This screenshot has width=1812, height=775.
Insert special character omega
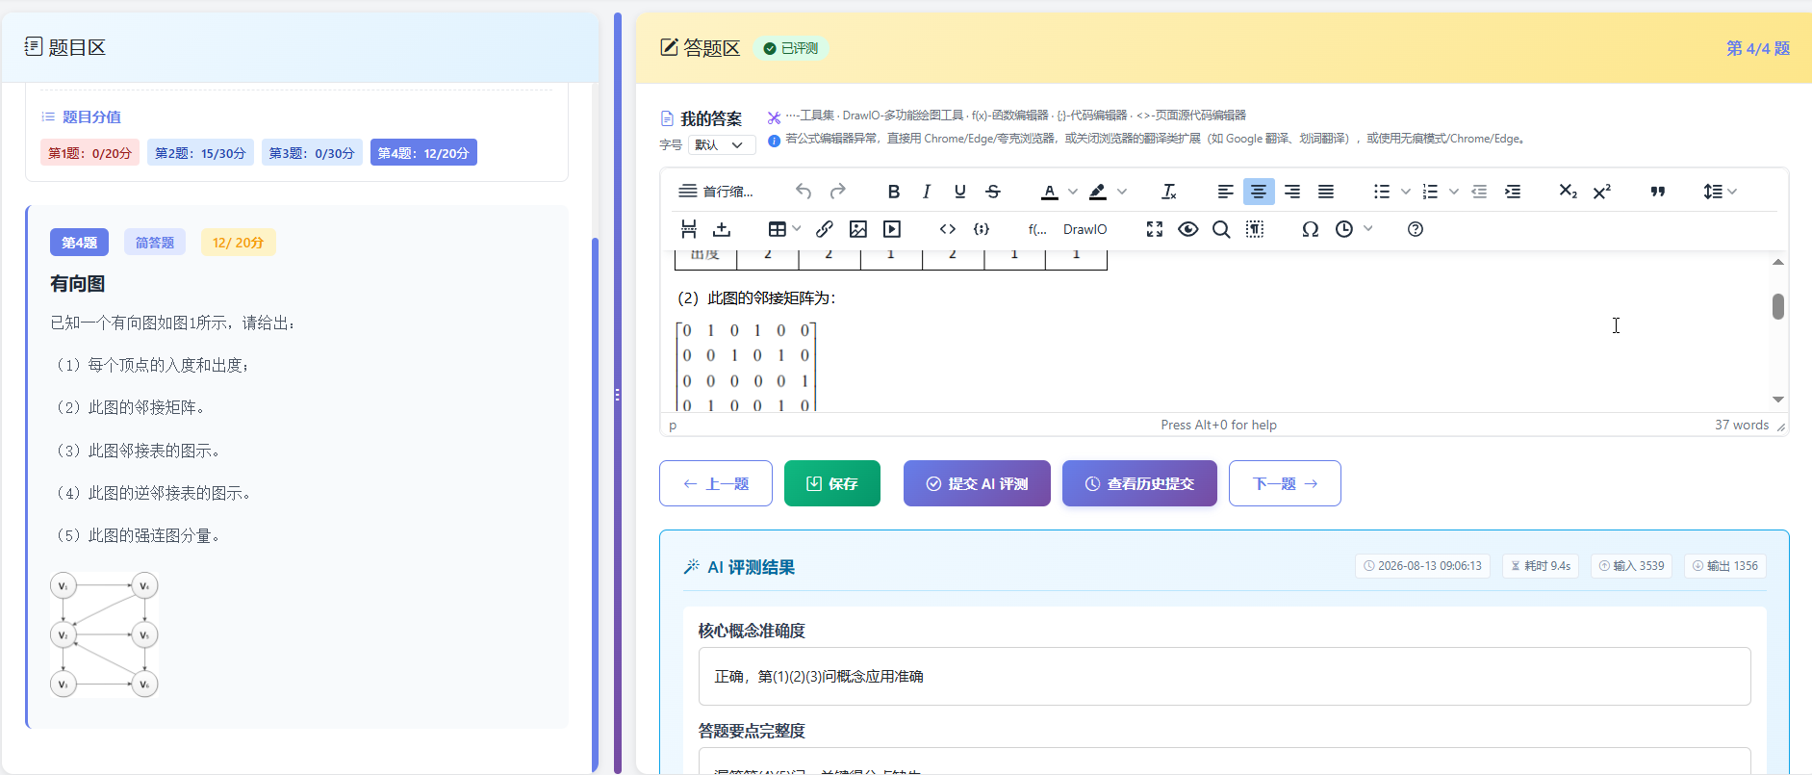click(x=1310, y=229)
